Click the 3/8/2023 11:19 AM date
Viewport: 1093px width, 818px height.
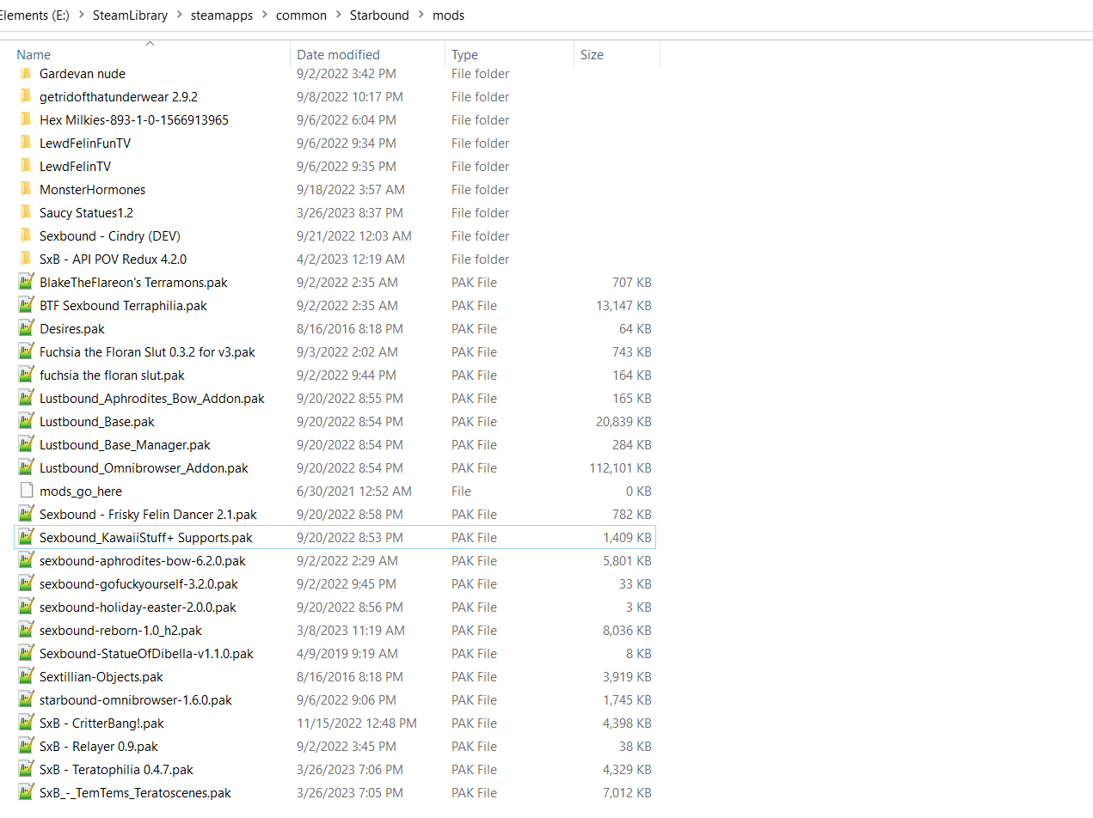351,630
